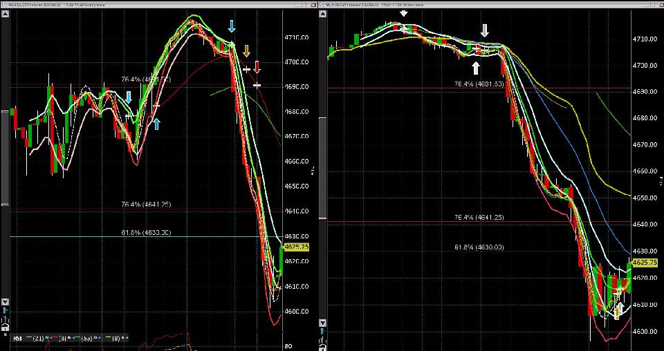The image size is (664, 351).
Task: Click scroll-down arrow at left edge of hourly chart
Action: [x=5, y=302]
